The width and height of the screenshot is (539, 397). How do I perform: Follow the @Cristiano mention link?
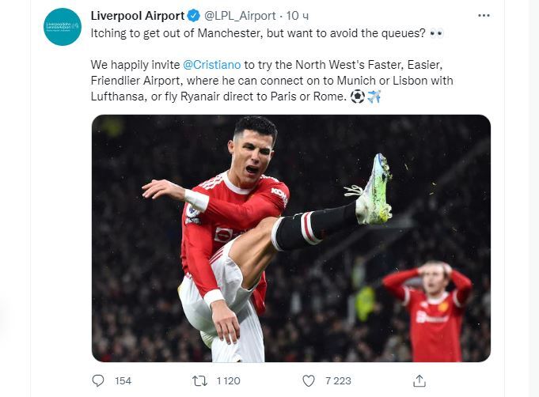[212, 65]
